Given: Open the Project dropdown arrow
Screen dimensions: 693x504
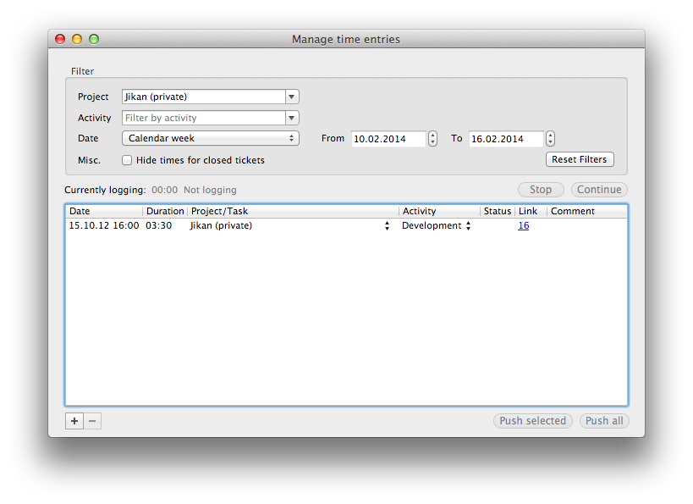Looking at the screenshot, I should pyautogui.click(x=292, y=97).
